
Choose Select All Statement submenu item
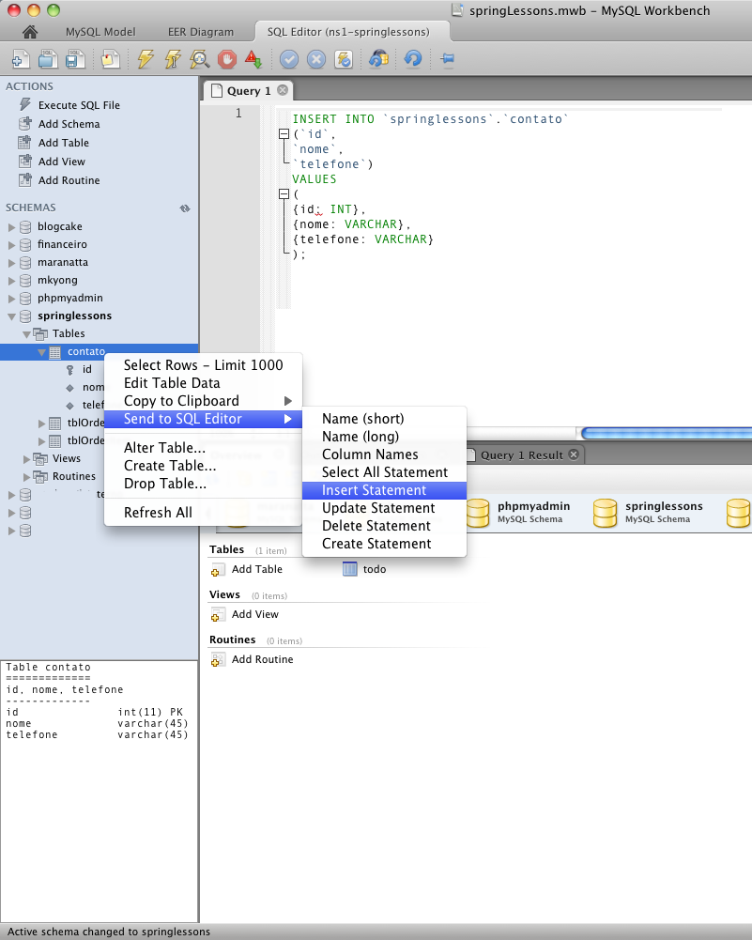384,472
